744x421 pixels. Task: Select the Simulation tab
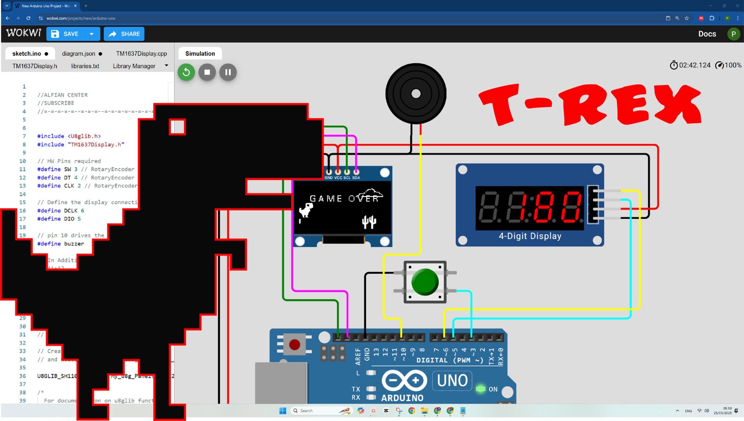point(200,53)
